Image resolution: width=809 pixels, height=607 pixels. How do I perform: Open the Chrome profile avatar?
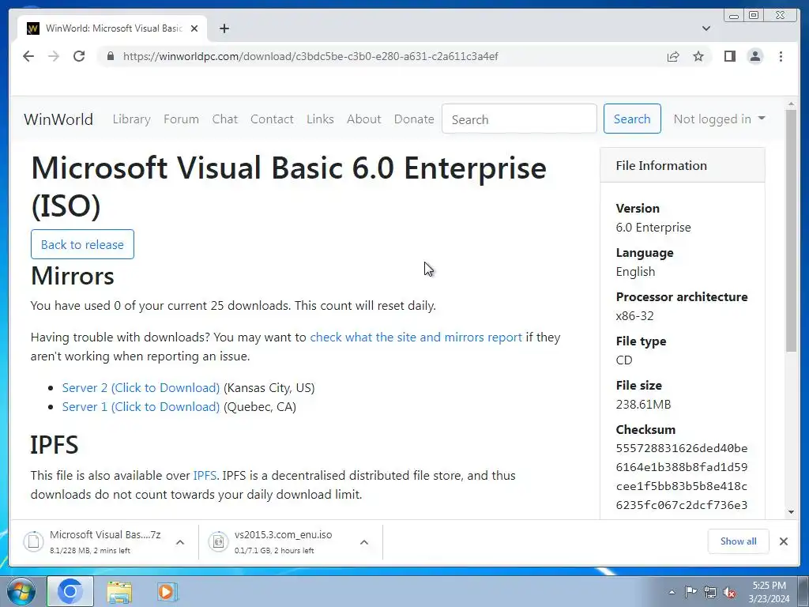pos(754,56)
